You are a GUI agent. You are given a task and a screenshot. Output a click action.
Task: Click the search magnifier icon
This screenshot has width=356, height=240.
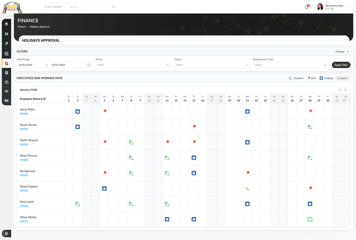pyautogui.click(x=113, y=7)
